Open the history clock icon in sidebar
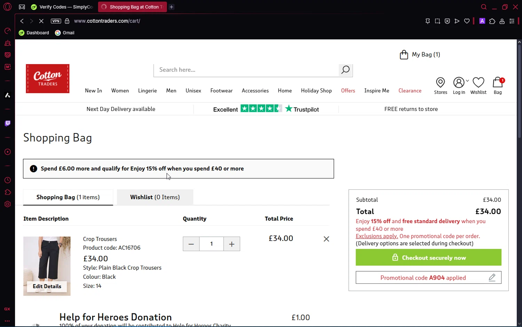 (x=8, y=180)
